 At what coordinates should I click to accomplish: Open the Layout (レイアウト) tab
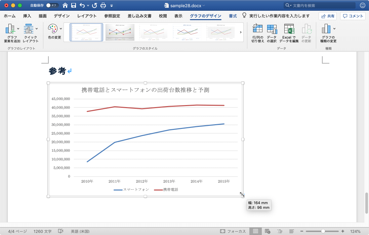[87, 16]
